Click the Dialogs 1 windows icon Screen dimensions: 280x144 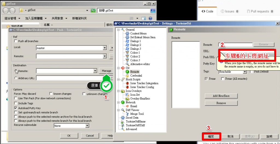127,41
